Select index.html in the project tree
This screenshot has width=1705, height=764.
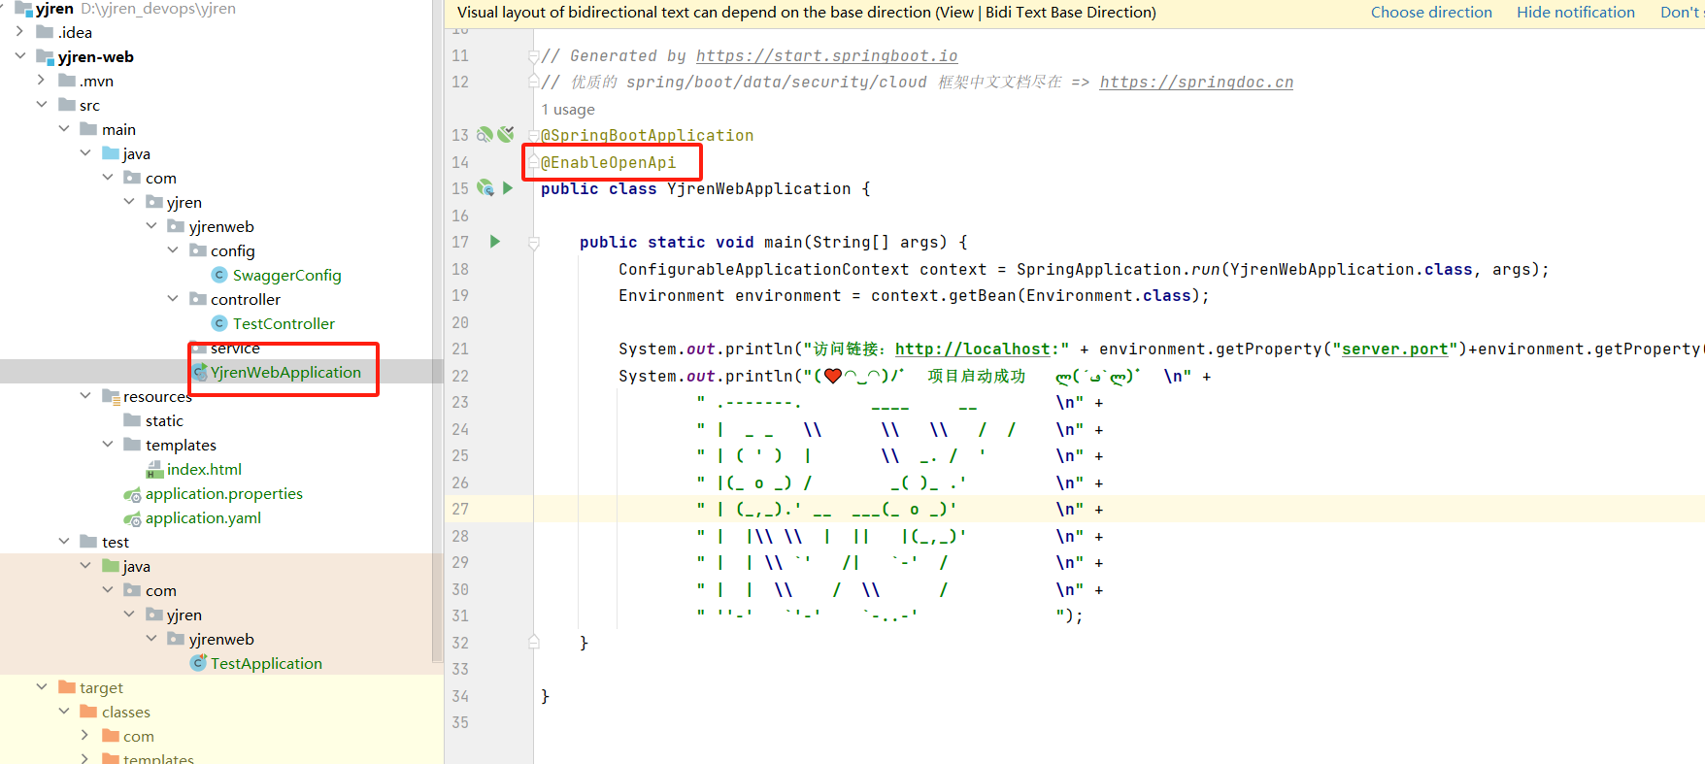[x=204, y=470]
